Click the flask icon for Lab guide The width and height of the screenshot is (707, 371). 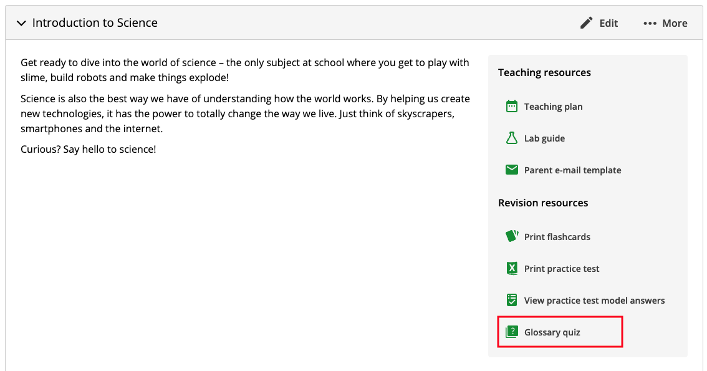512,138
